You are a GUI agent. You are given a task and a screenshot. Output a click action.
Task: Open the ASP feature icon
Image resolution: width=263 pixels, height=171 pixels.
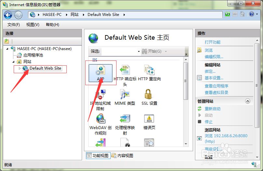pos(101,73)
